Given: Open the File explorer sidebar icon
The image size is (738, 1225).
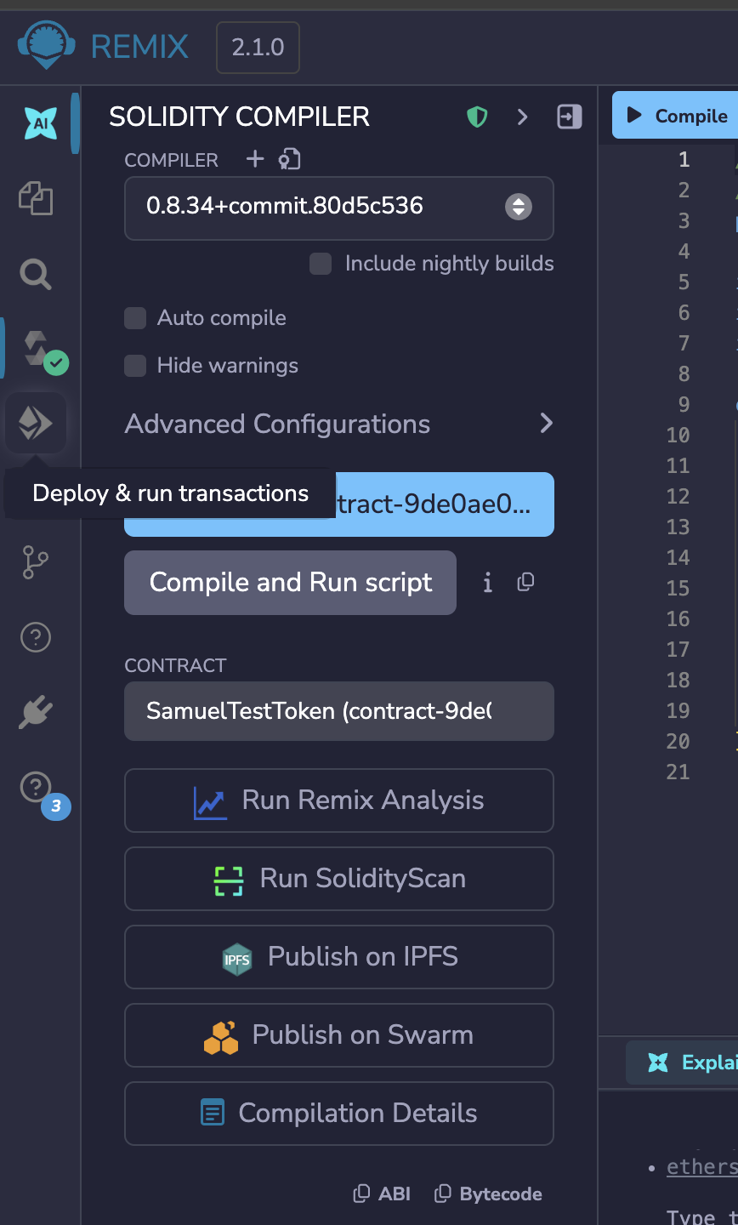Looking at the screenshot, I should pos(36,197).
